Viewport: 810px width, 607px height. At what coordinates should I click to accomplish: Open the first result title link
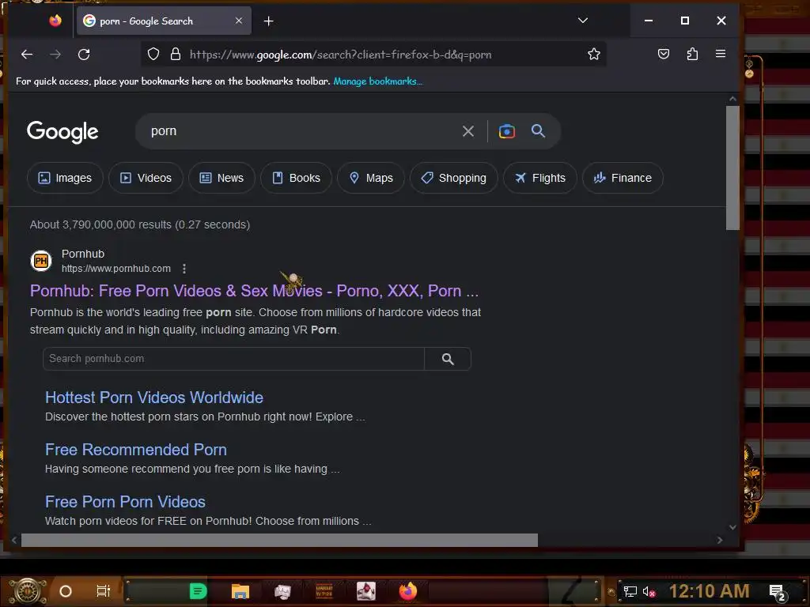[x=254, y=291]
